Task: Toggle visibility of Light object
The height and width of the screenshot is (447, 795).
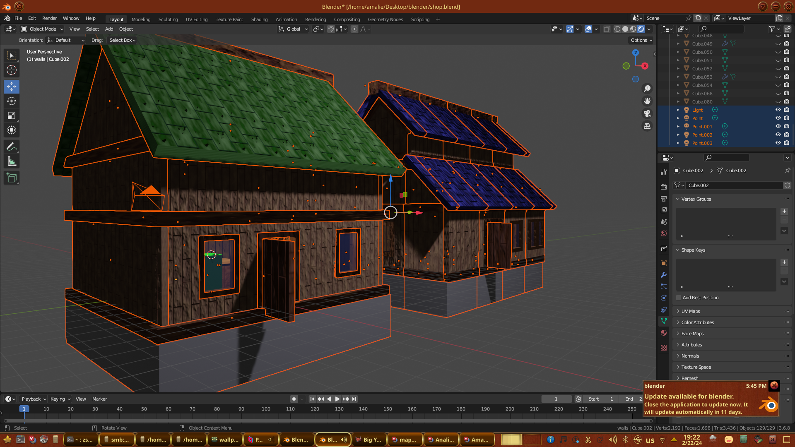Action: click(x=778, y=110)
